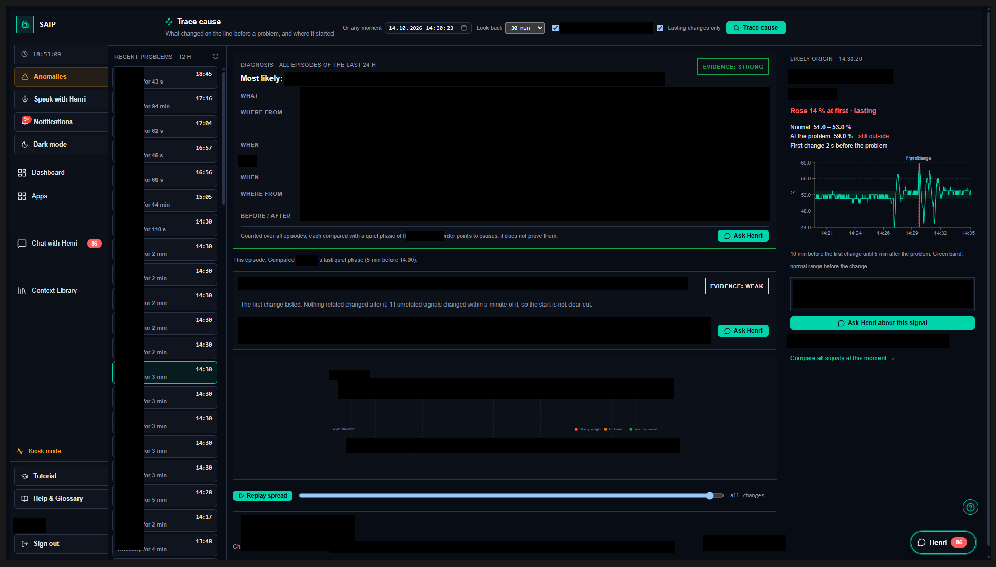Open Compare all signals at this moment

coord(842,358)
